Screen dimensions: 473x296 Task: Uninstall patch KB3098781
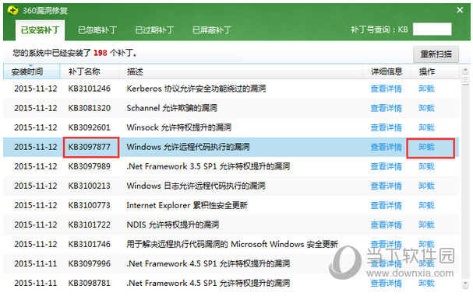coord(426,283)
